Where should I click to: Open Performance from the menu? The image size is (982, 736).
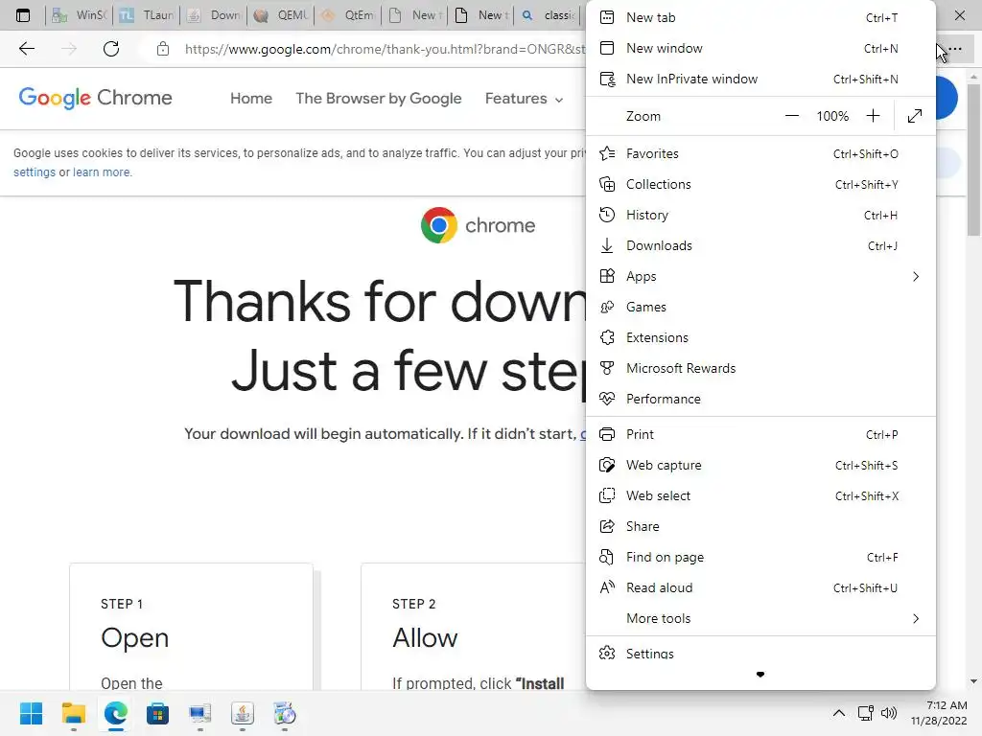point(760,399)
